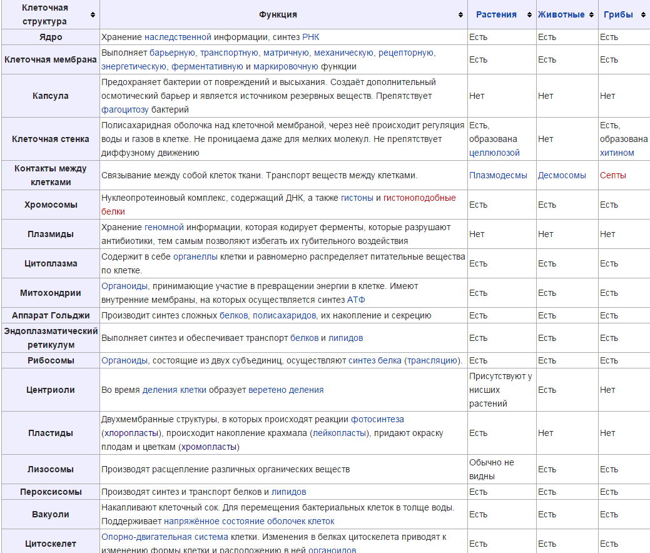Select the Клеточная мембрана row header
Image resolution: width=650 pixels, height=553 pixels.
[x=51, y=59]
